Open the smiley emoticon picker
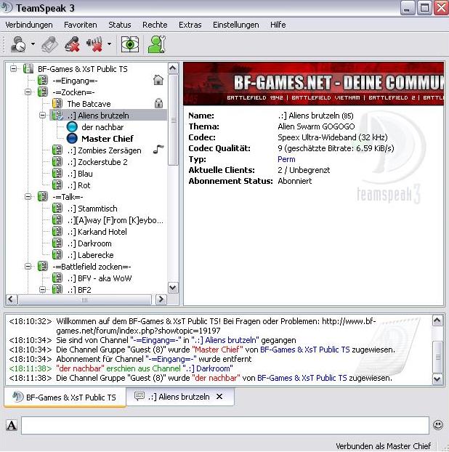This screenshot has height=452, width=449. (438, 425)
